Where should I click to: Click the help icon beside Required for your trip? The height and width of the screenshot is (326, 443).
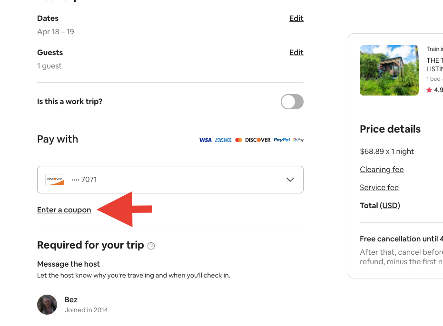[151, 246]
